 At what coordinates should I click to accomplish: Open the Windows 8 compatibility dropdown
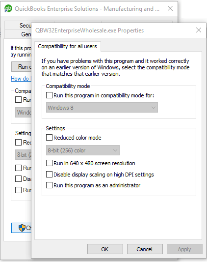[102, 107]
